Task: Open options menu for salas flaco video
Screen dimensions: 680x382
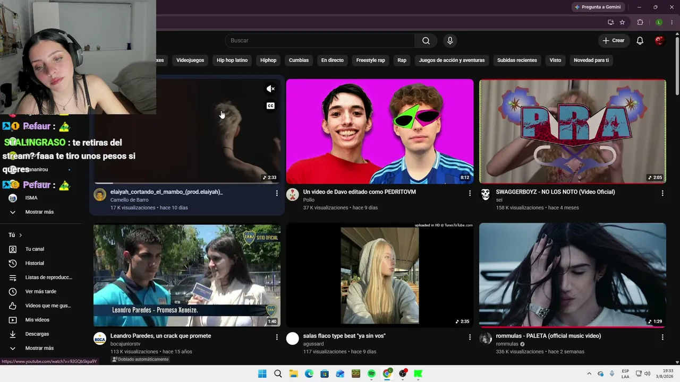Action: point(470,337)
